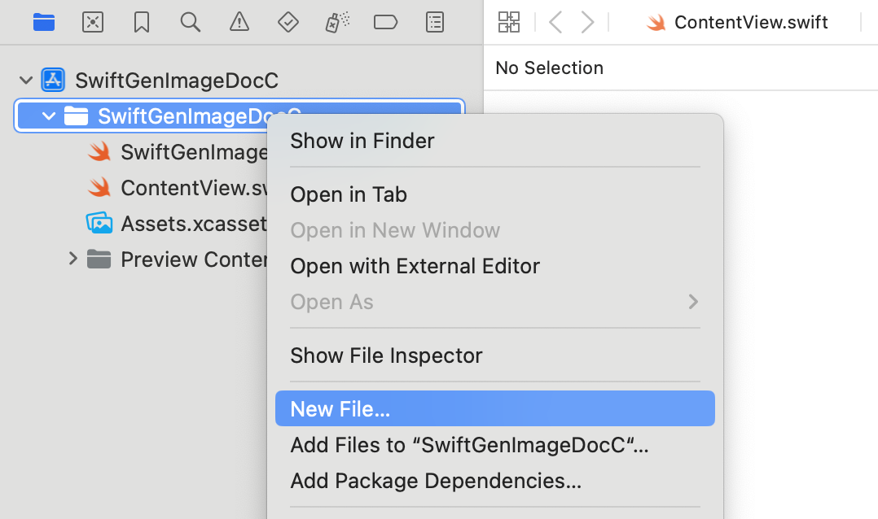
Task: Open the Breakpoint navigator
Action: coord(385,22)
